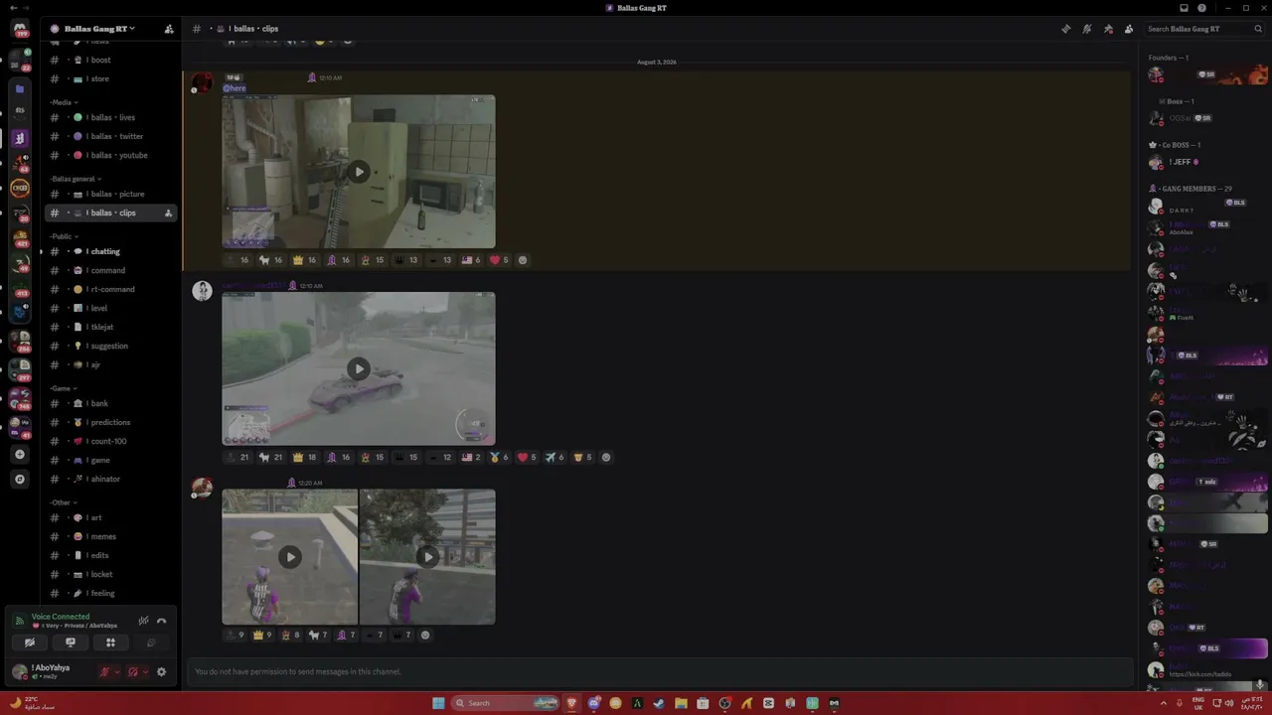Open avatar of 12:20 AM message author
The width and height of the screenshot is (1272, 715).
(202, 488)
